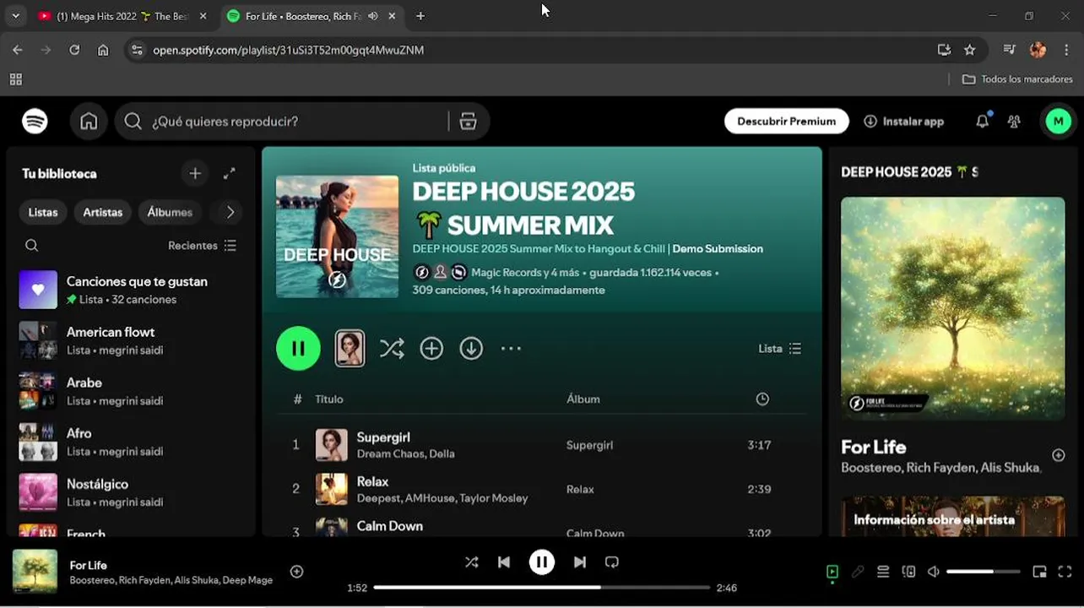Open Lista view mode dropdown

780,349
